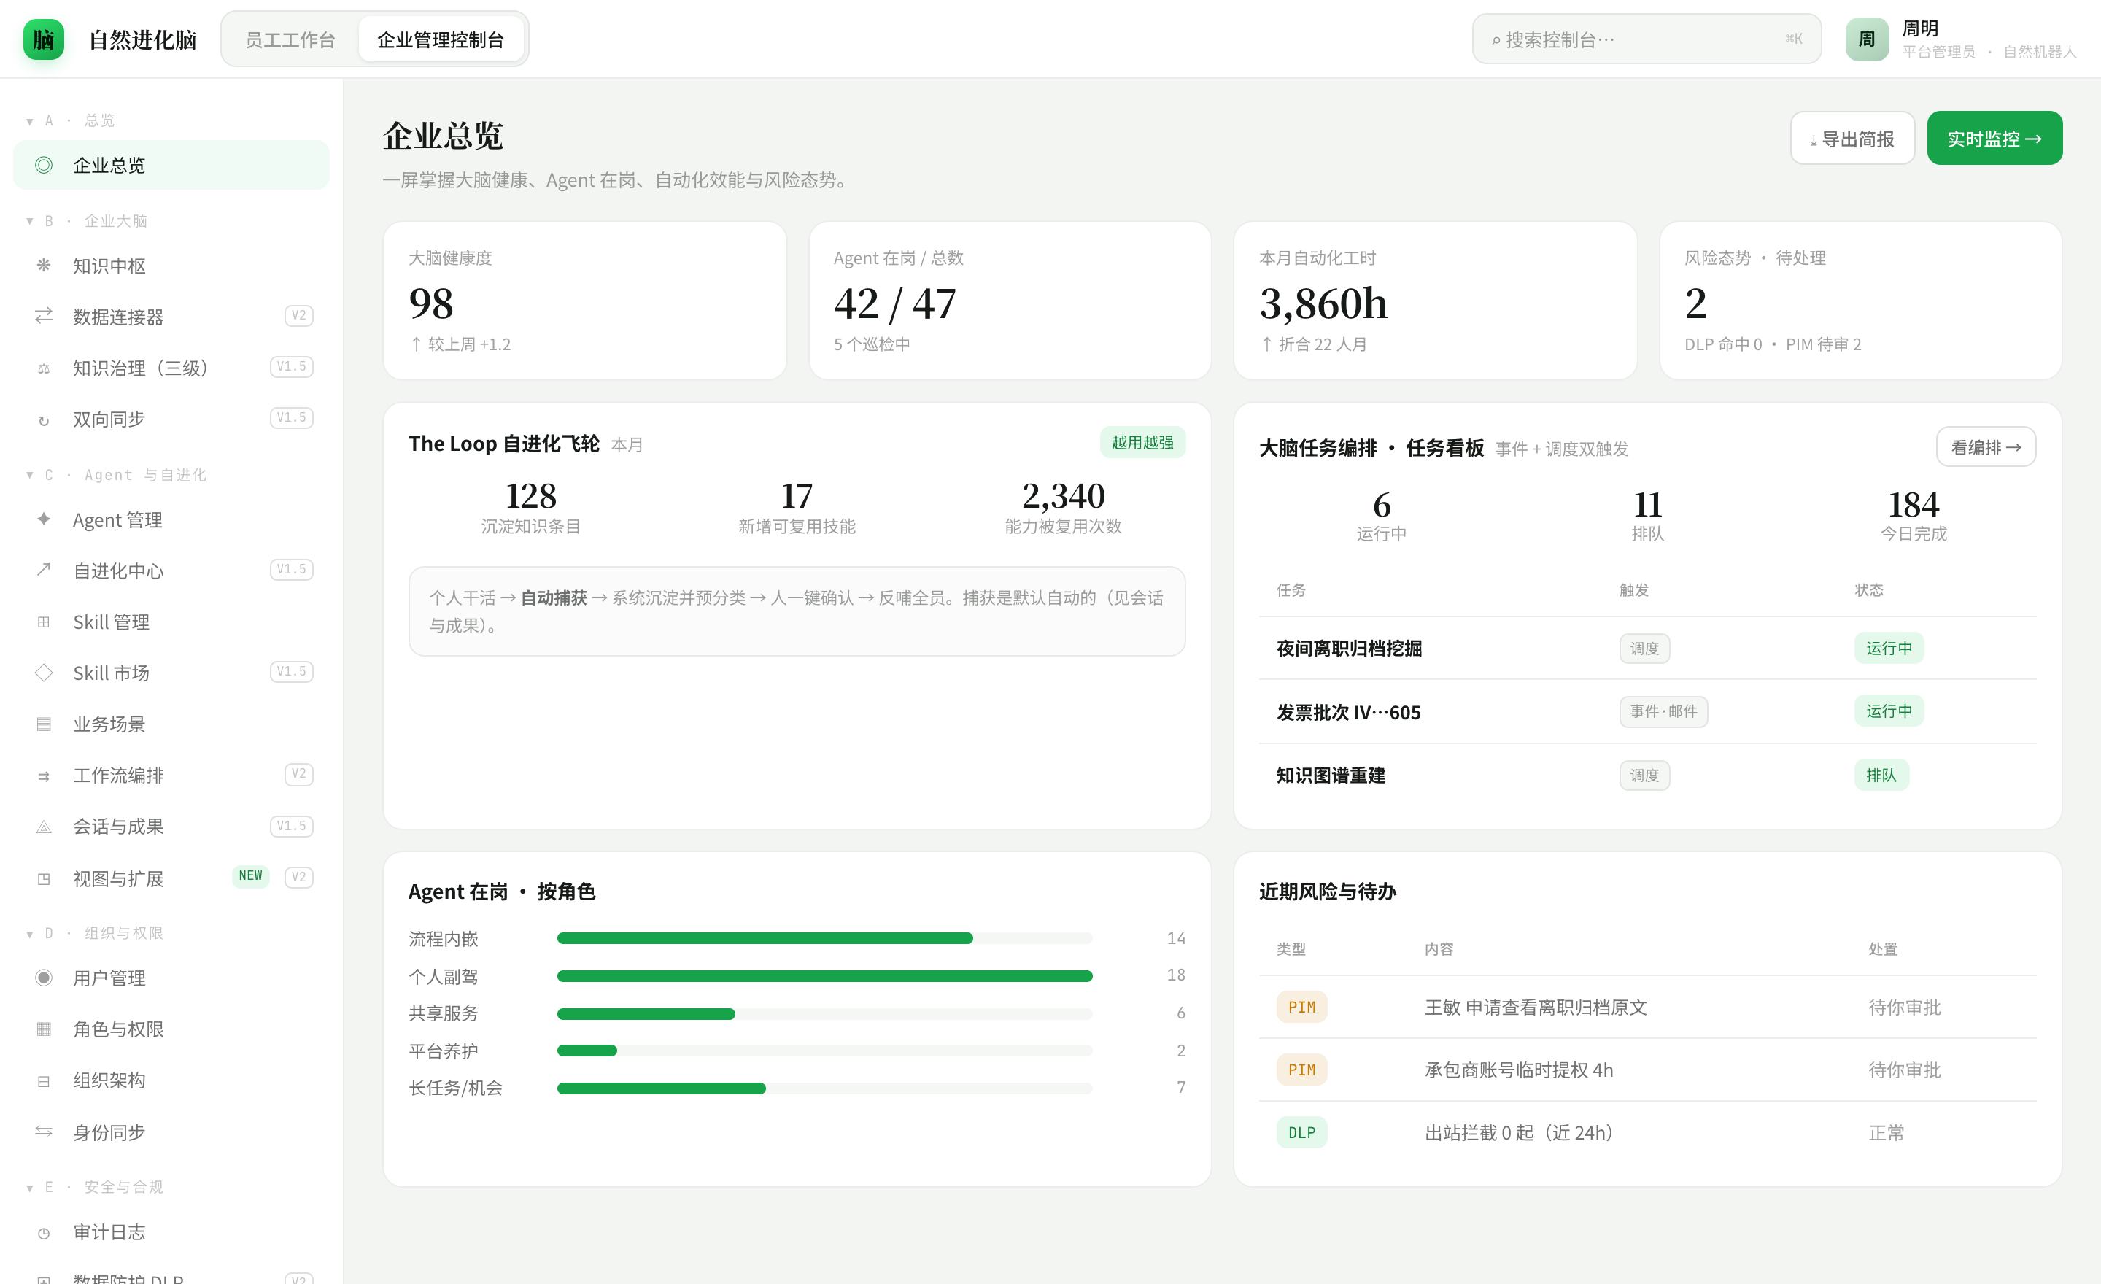
Task: Click the 看编排 button
Action: [1986, 446]
